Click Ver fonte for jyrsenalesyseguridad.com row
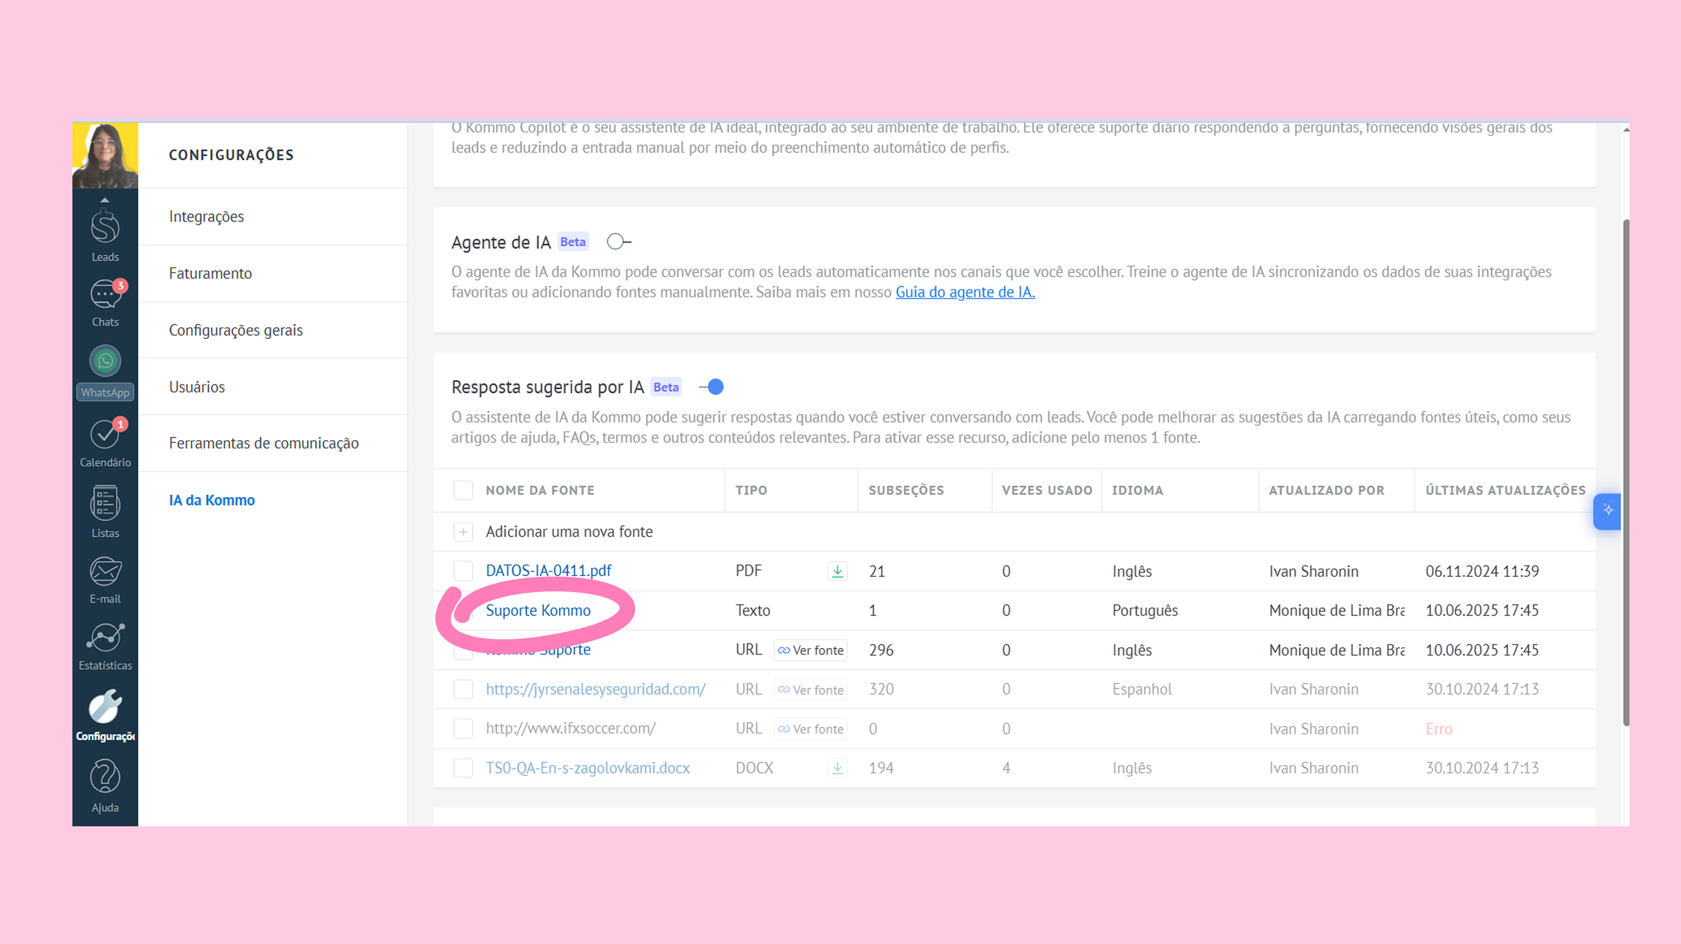The image size is (1681, 944). [x=810, y=690]
